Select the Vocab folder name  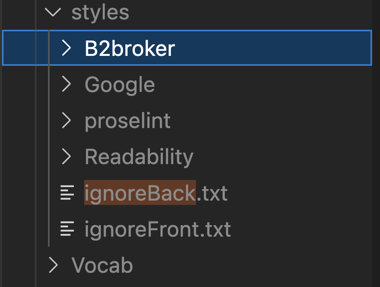[102, 265]
